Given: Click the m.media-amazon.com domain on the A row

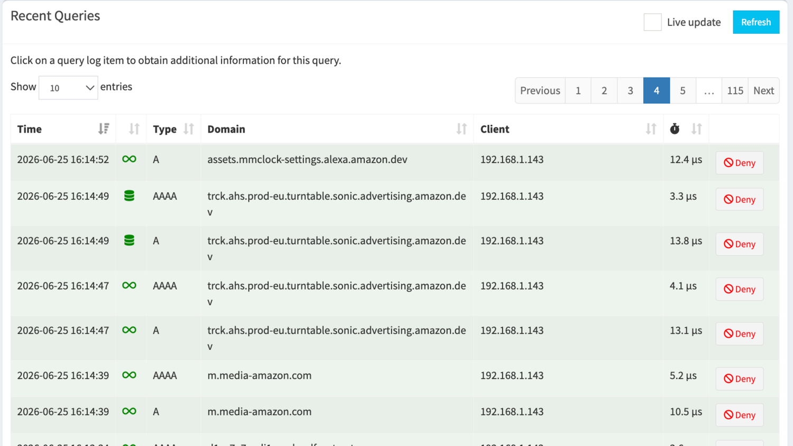Looking at the screenshot, I should [x=259, y=412].
